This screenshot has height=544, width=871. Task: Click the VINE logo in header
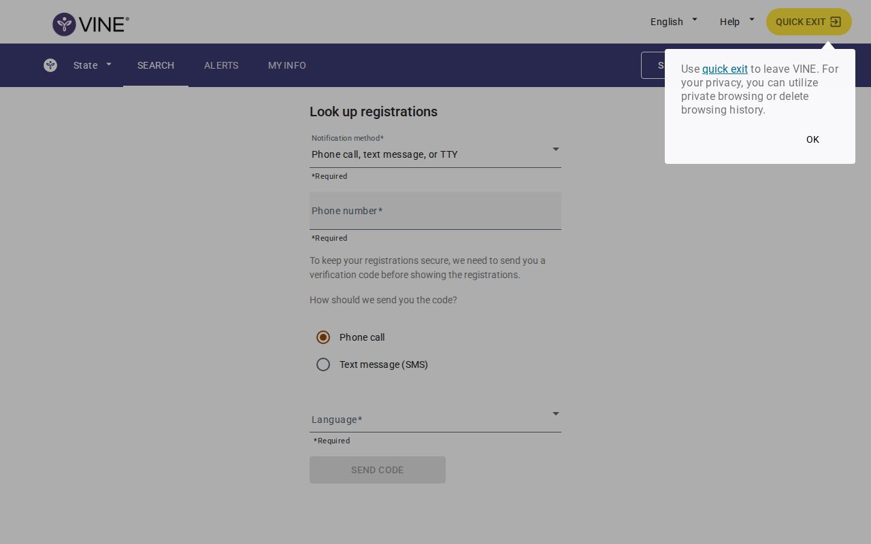point(91,24)
